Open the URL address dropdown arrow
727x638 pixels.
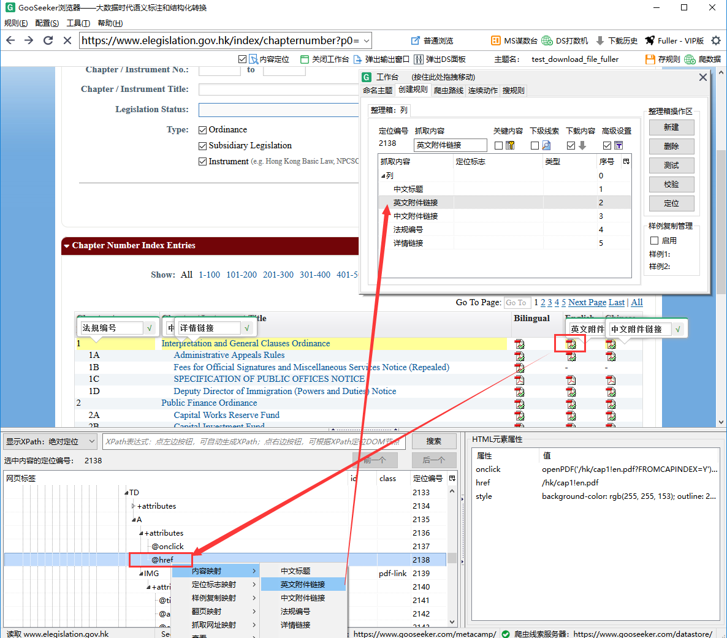click(367, 41)
